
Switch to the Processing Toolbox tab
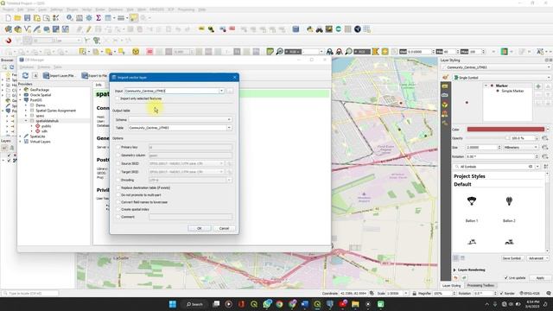[480, 286]
